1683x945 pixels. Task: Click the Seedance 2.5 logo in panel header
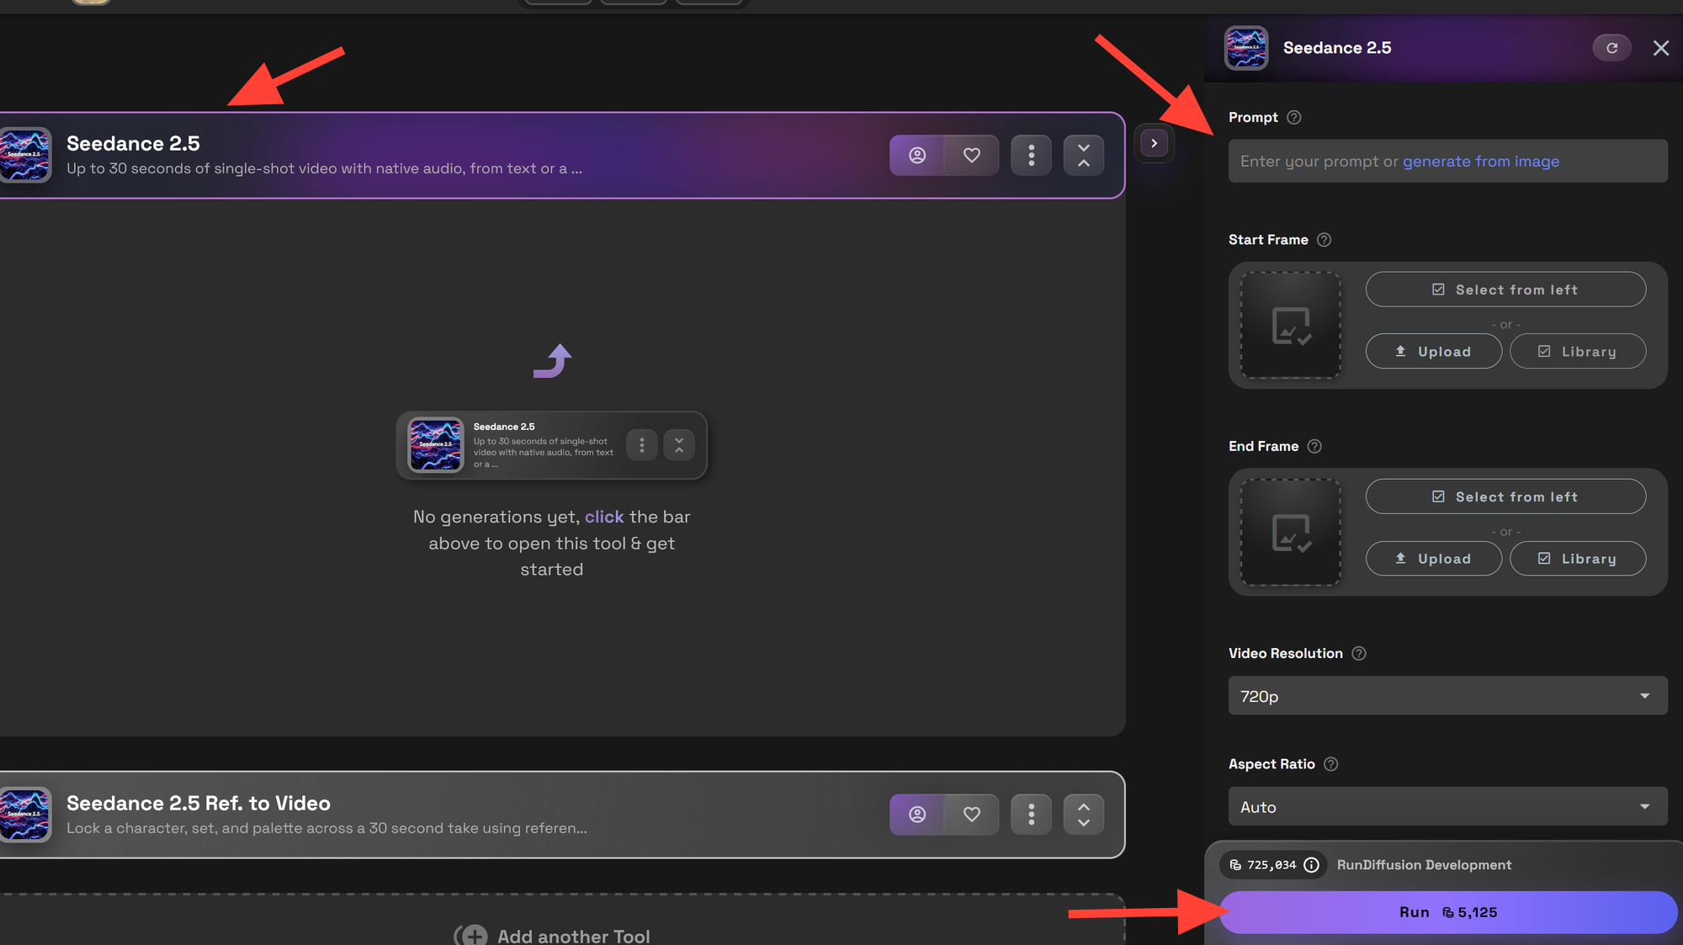1246,48
